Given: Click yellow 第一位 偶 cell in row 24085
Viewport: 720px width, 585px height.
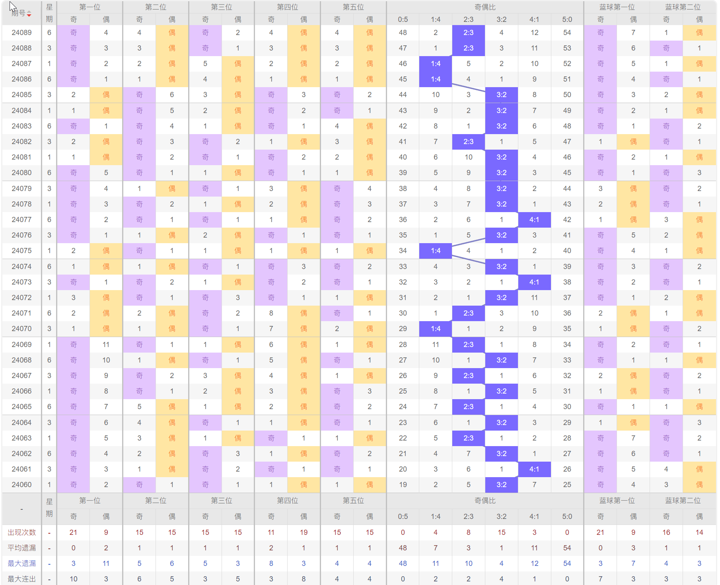Looking at the screenshot, I should (106, 95).
